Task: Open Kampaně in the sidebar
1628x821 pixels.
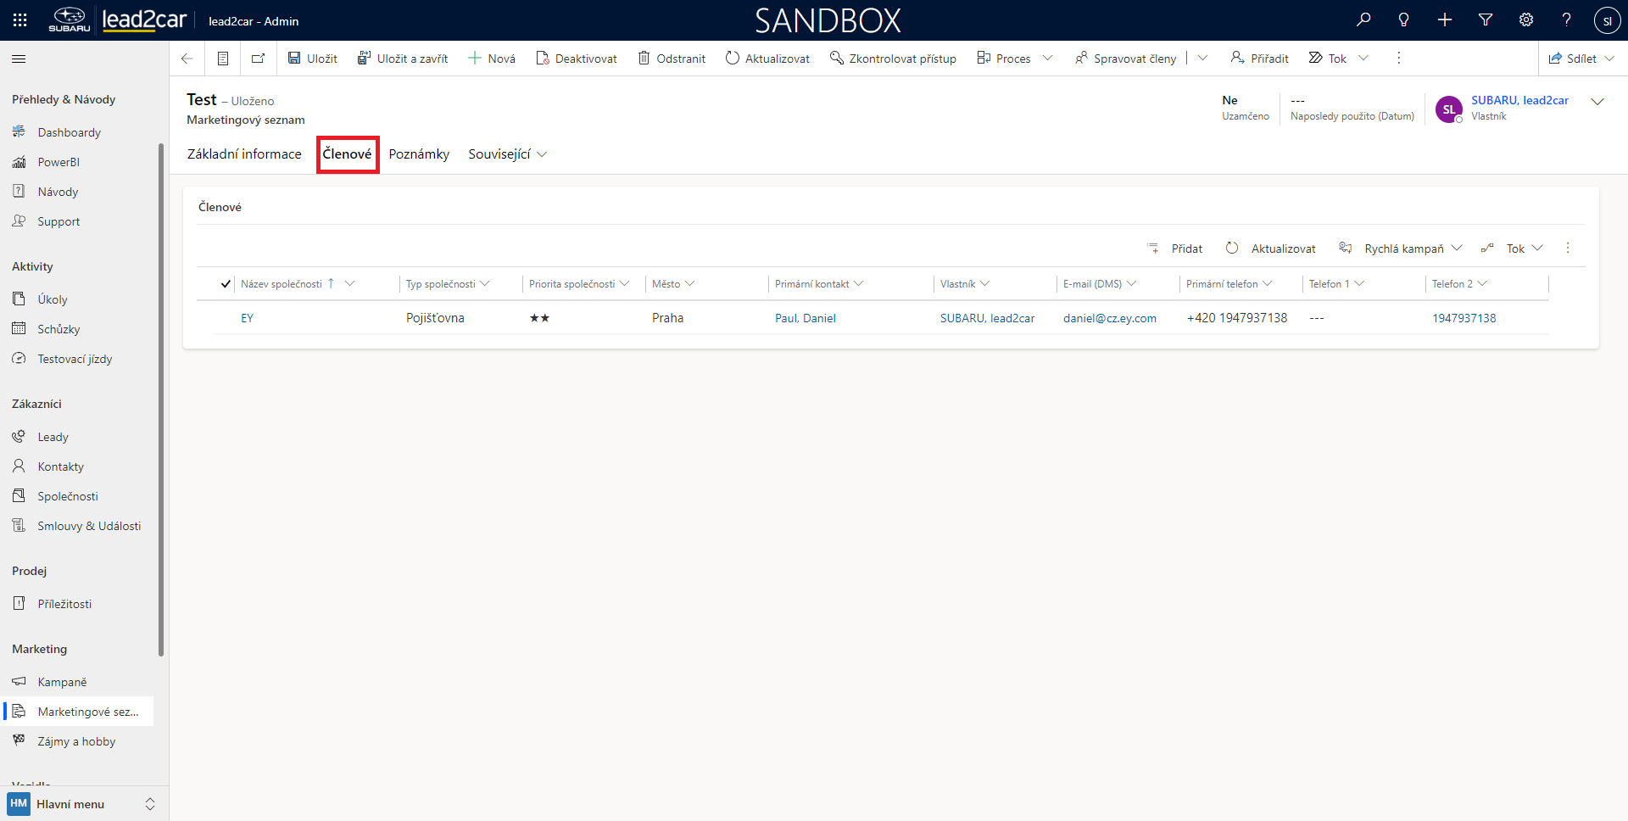Action: coord(62,682)
